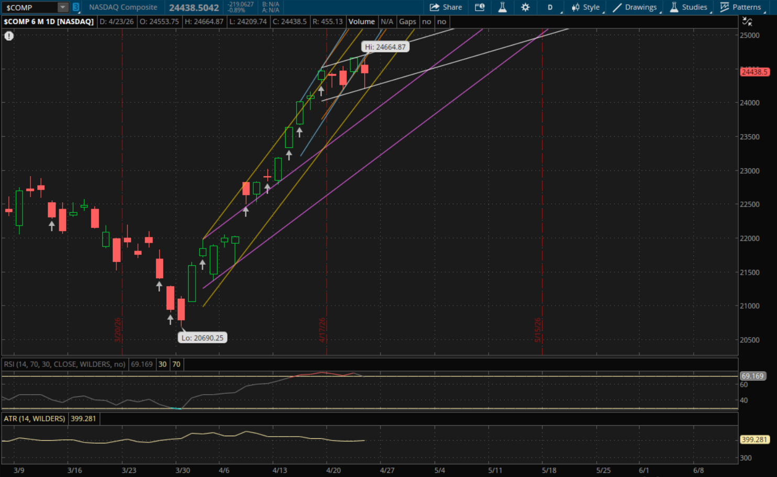Click the Share chart button

pyautogui.click(x=446, y=7)
